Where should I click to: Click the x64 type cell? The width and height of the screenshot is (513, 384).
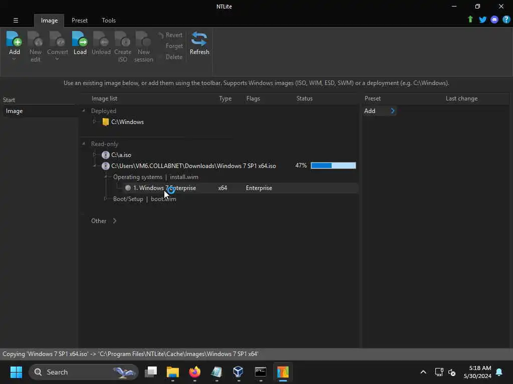(222, 188)
